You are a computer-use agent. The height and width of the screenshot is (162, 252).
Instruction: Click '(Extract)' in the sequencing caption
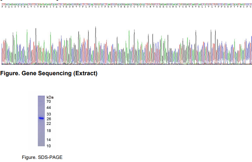tap(85, 73)
